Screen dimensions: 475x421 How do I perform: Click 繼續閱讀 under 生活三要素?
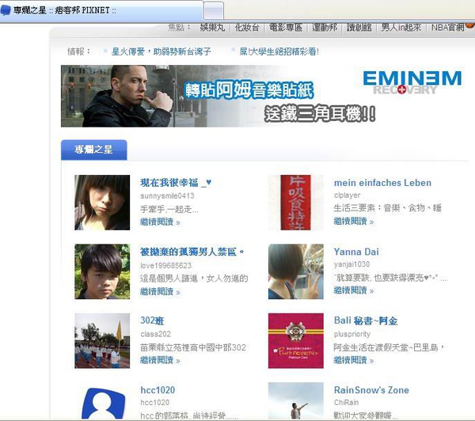point(354,222)
